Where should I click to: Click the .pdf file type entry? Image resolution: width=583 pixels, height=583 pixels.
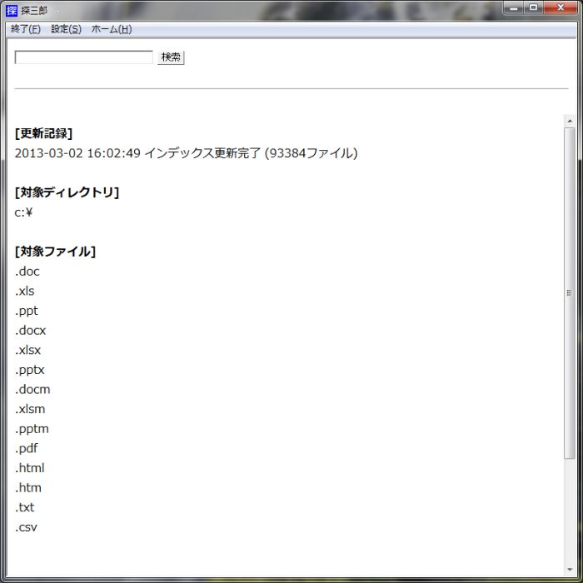pyautogui.click(x=26, y=448)
